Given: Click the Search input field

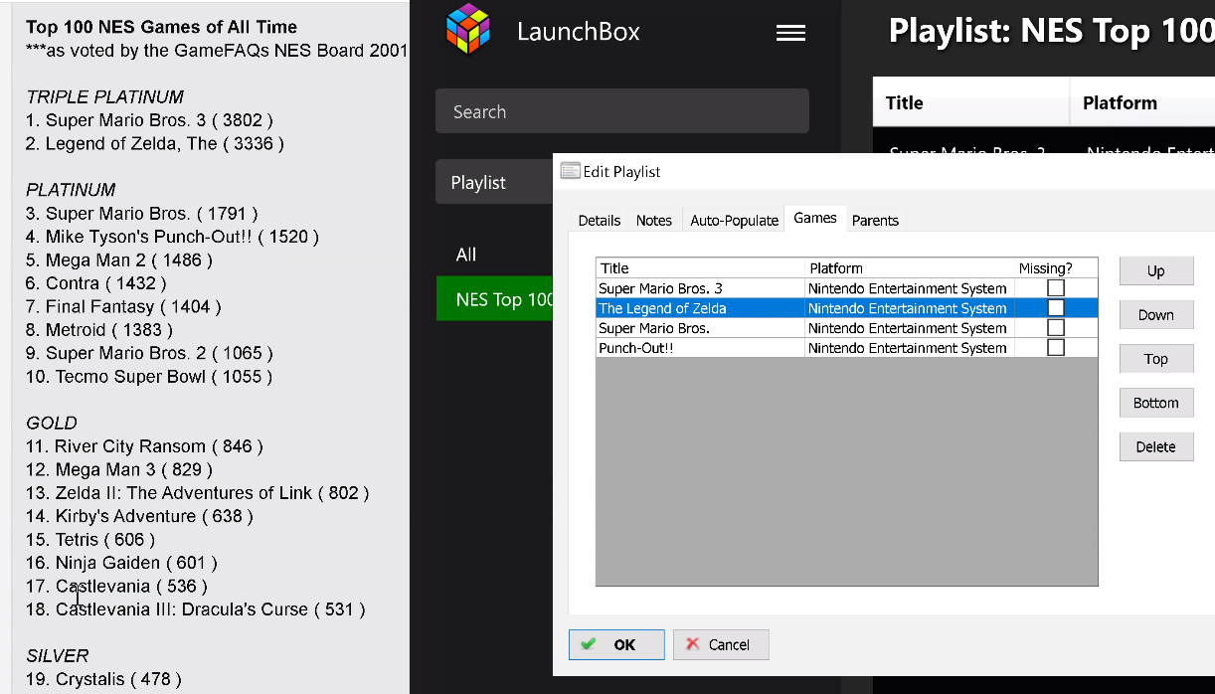Looking at the screenshot, I should pos(621,111).
